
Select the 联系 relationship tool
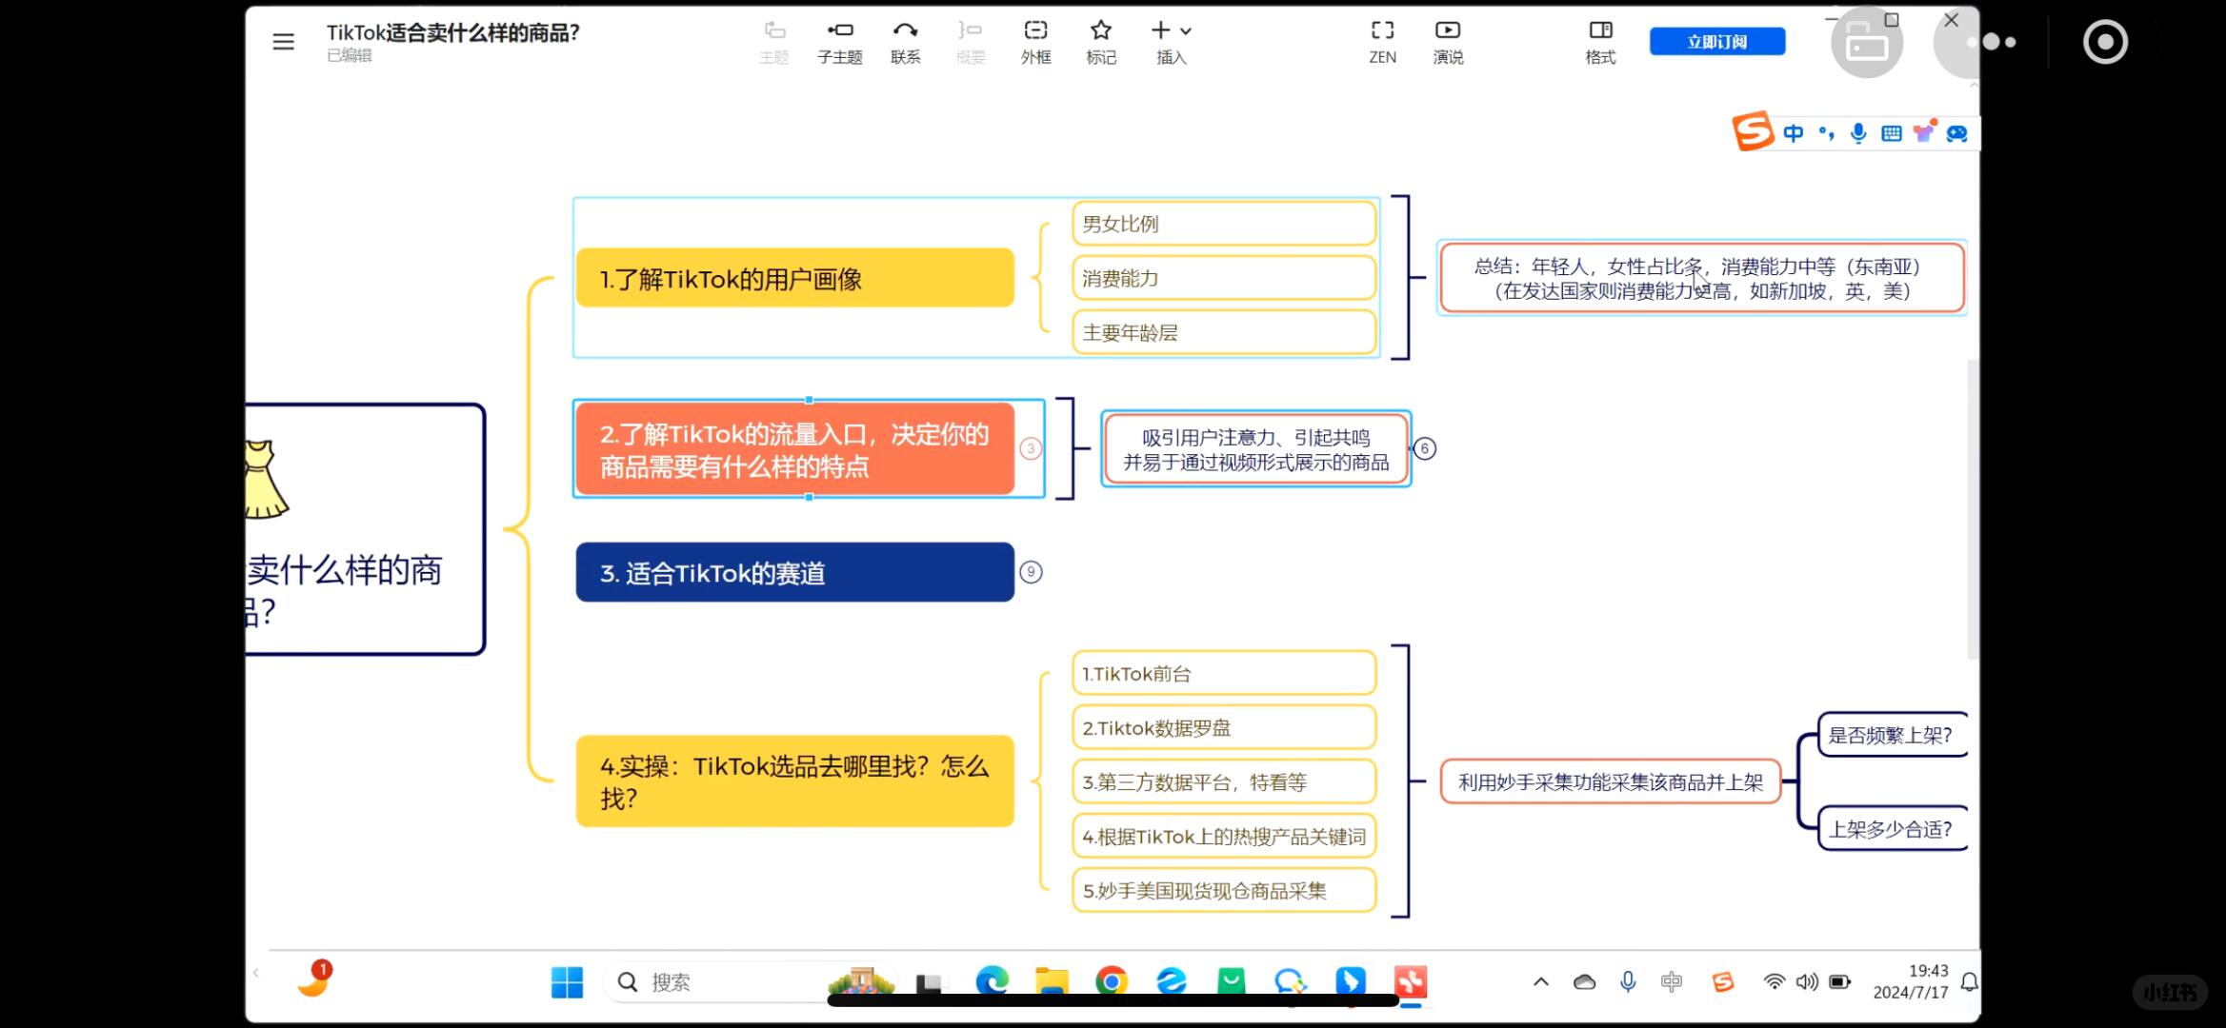click(x=905, y=42)
